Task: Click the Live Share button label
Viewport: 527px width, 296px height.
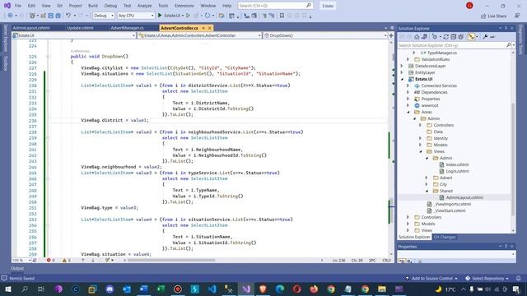Action: (497, 16)
